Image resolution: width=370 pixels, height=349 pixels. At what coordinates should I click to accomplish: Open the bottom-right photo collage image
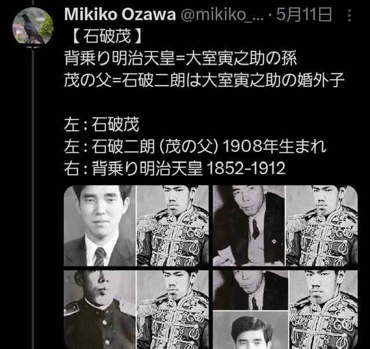click(285, 310)
